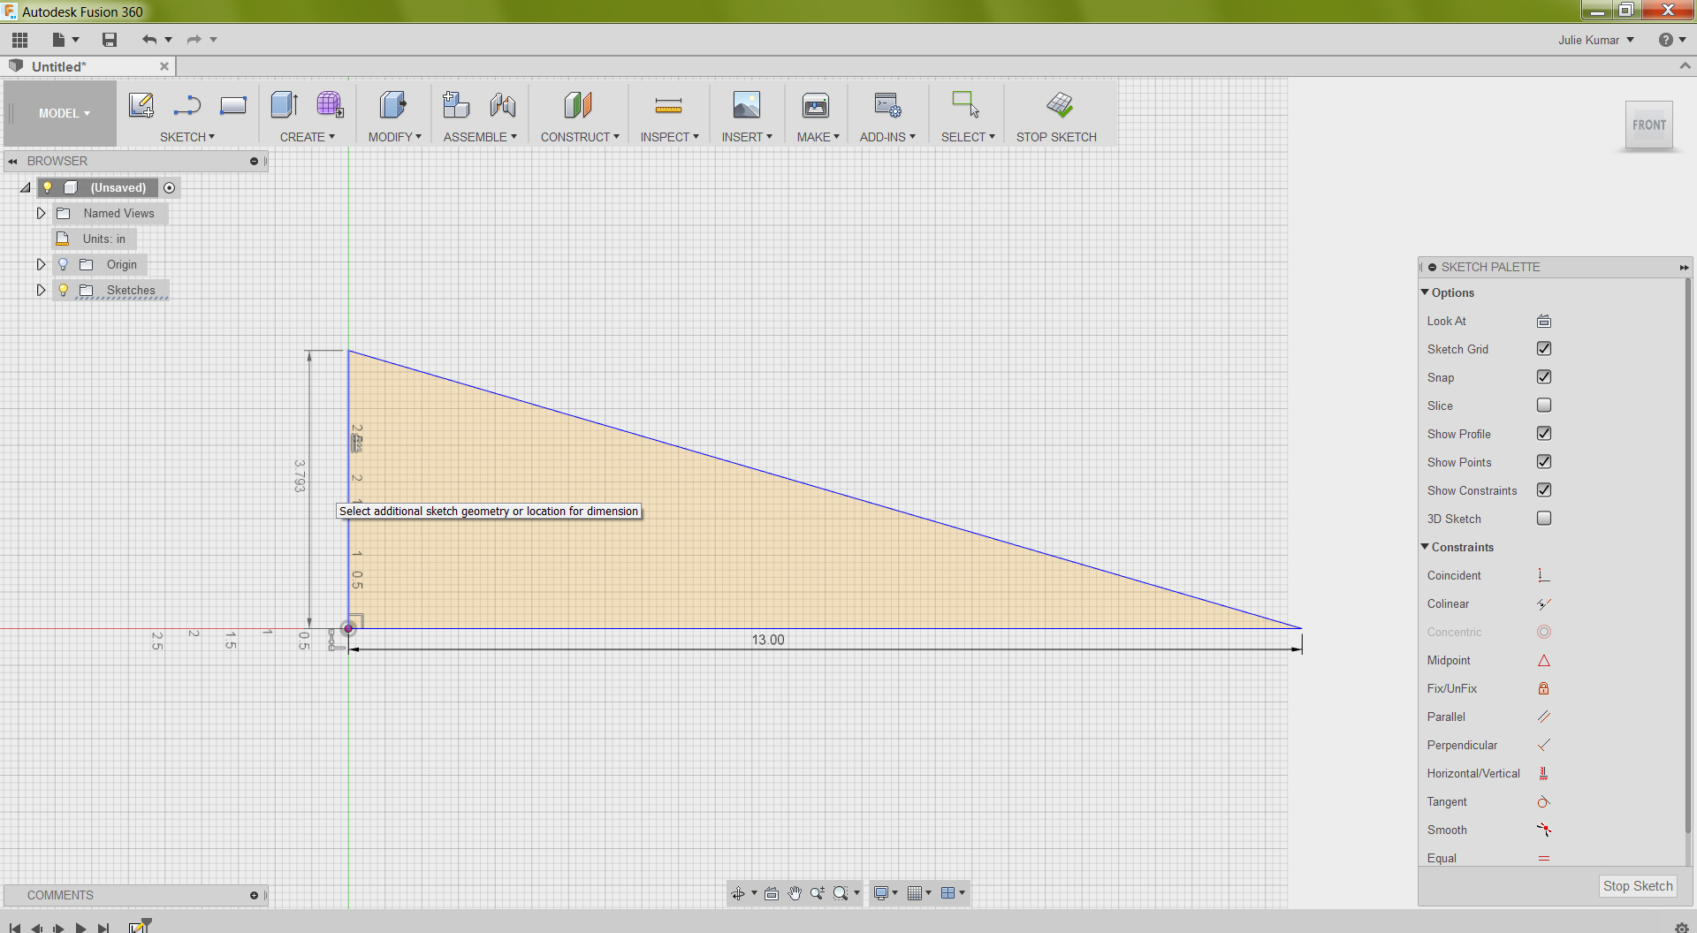
Task: Select the Midpoint constraint icon
Action: coord(1544,660)
